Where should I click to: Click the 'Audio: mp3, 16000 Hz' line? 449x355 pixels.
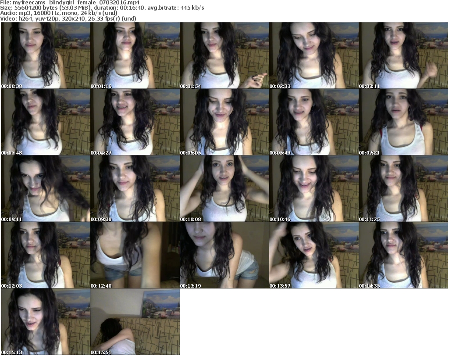pos(59,13)
